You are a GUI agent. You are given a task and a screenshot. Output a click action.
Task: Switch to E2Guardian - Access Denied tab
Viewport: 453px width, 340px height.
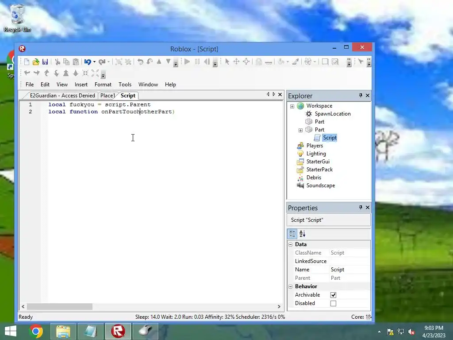coord(62,96)
